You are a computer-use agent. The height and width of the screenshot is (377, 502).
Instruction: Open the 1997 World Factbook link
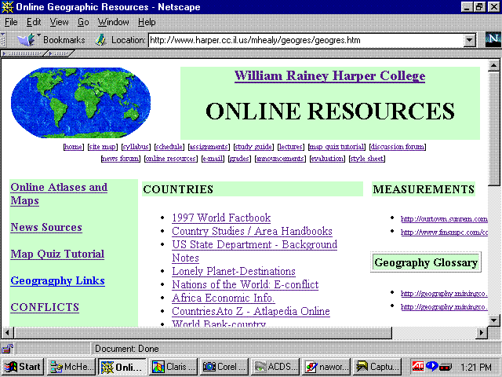coord(221,218)
